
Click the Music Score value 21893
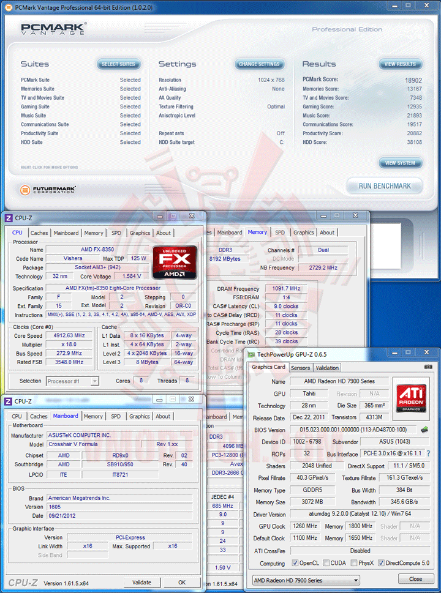414,115
